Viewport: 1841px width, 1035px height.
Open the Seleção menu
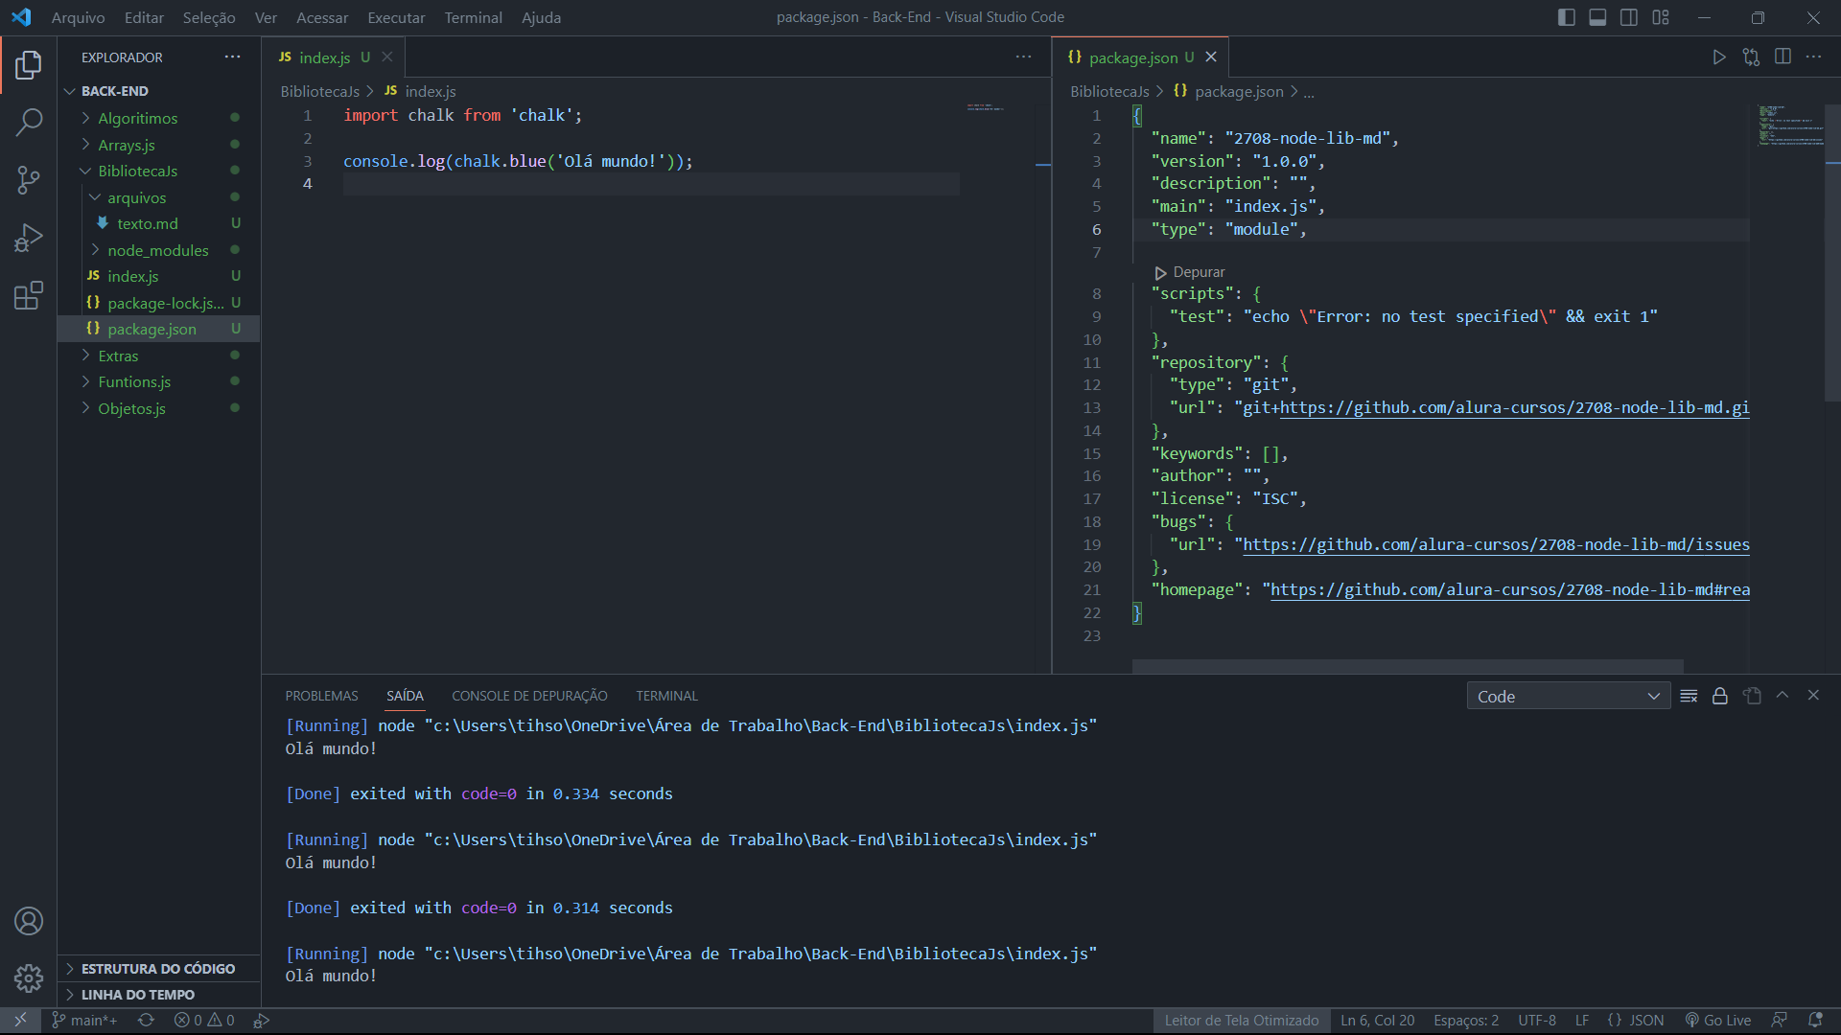(x=209, y=17)
